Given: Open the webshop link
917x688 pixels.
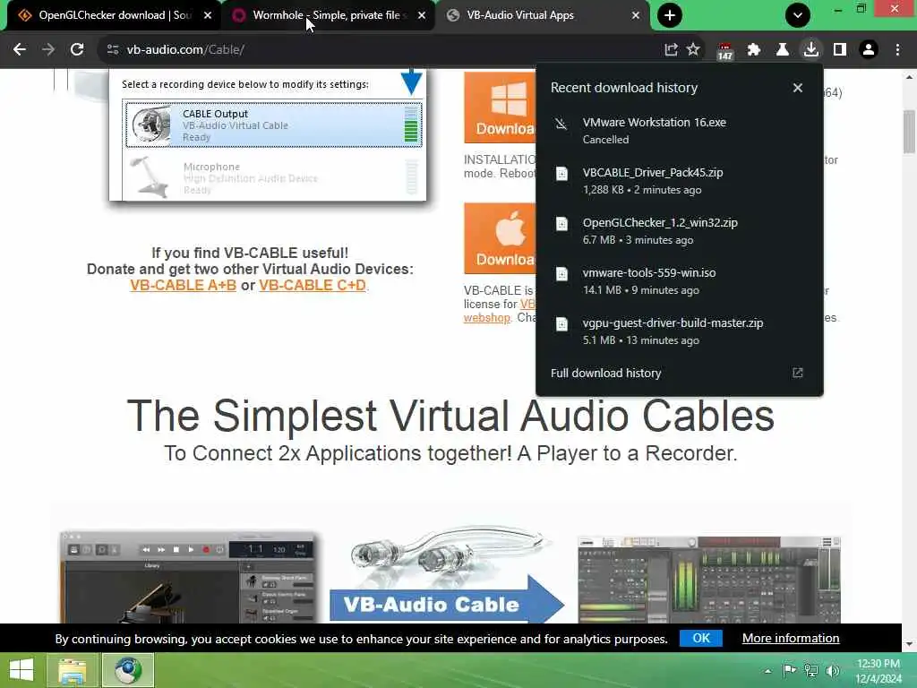Looking at the screenshot, I should (487, 318).
